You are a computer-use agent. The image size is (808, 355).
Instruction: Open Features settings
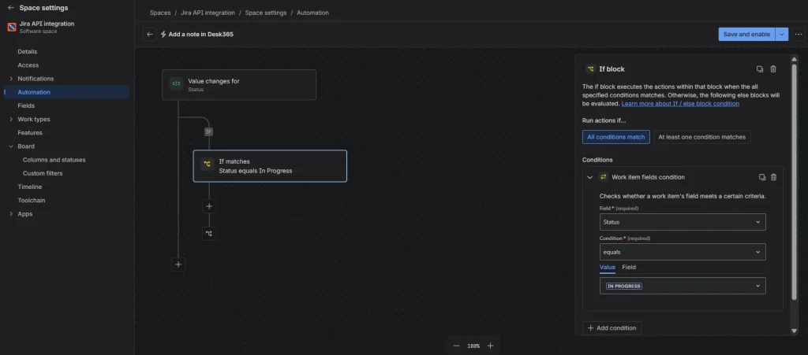click(30, 132)
